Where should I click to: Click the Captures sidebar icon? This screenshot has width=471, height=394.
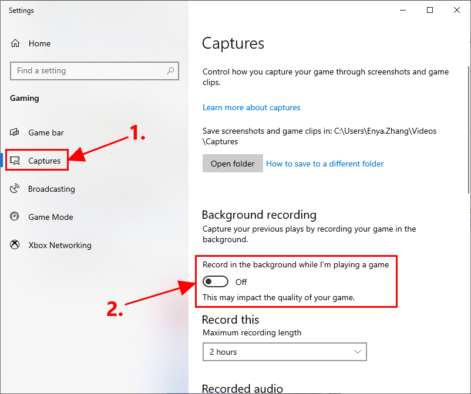tap(15, 161)
